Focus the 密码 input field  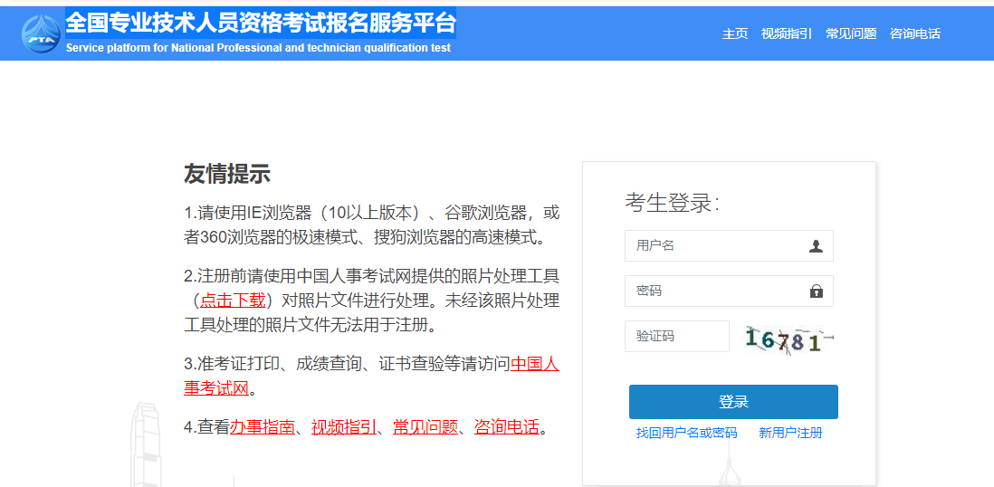[729, 291]
